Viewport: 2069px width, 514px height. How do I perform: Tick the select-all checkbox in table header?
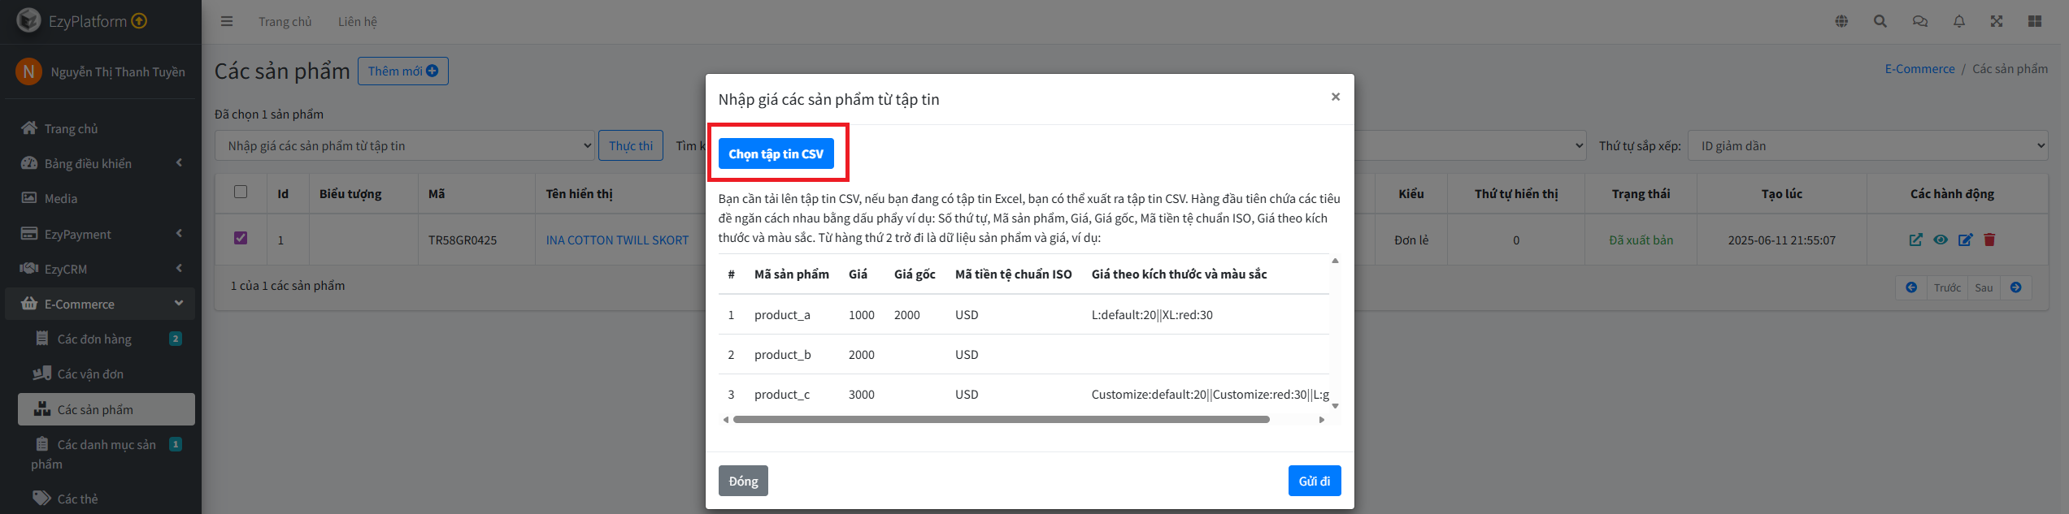point(241,192)
